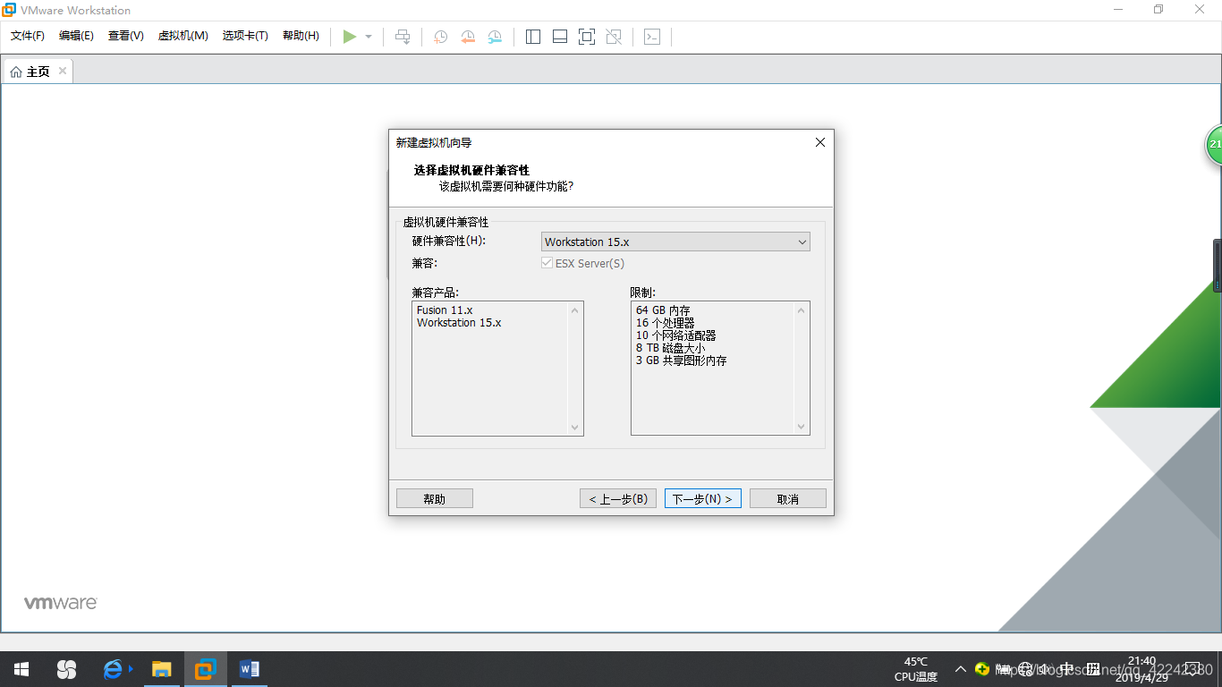Click the 中 language indicator in the tray
This screenshot has width=1222, height=687.
pos(1067,668)
